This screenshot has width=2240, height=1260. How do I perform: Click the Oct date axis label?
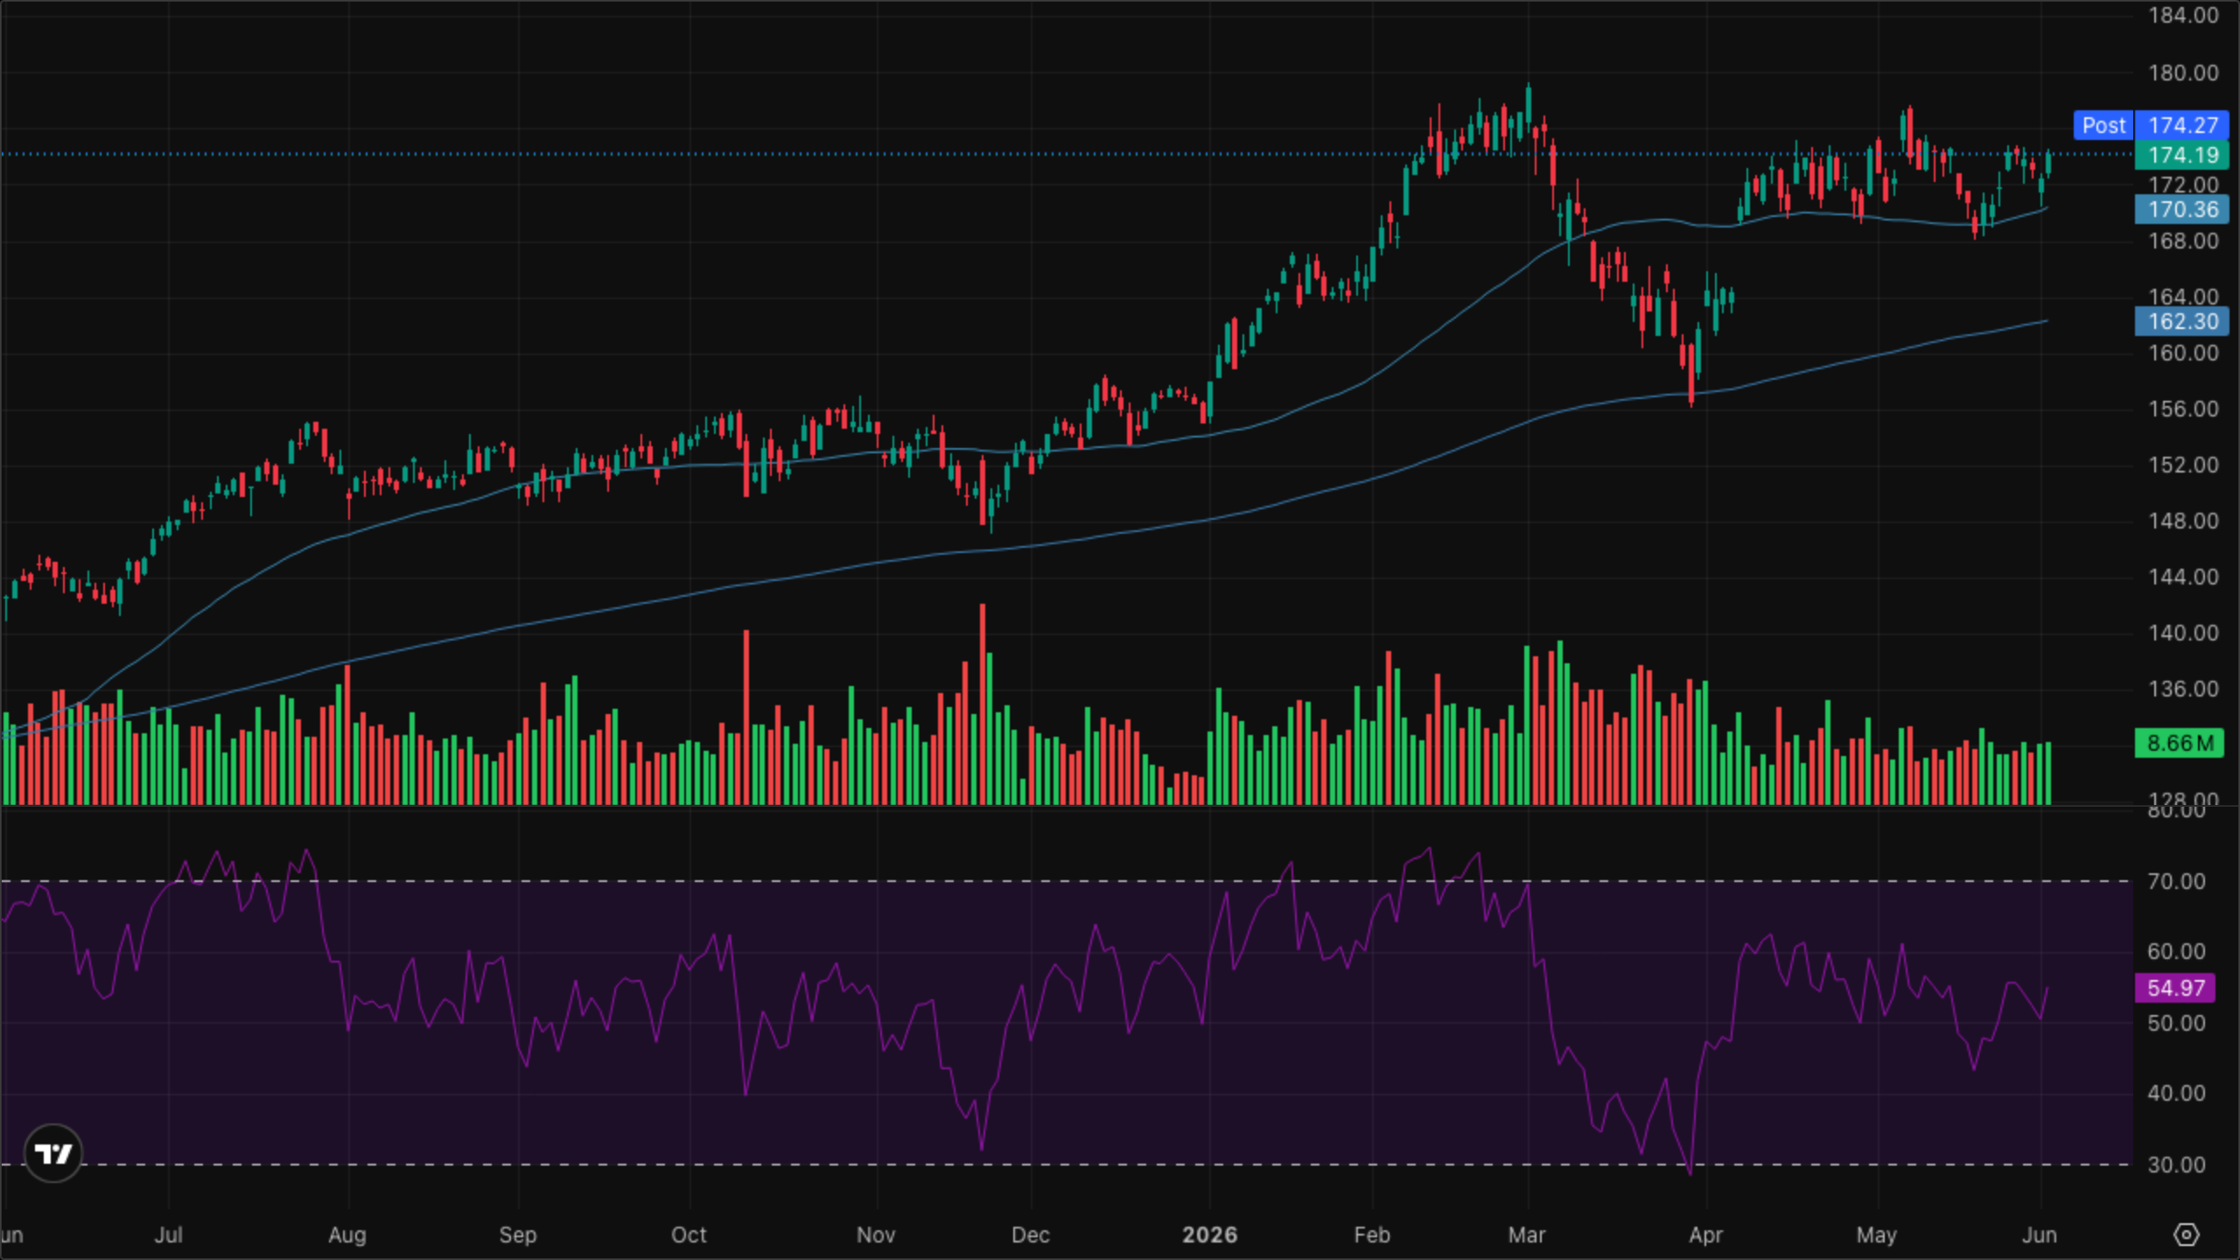point(689,1235)
